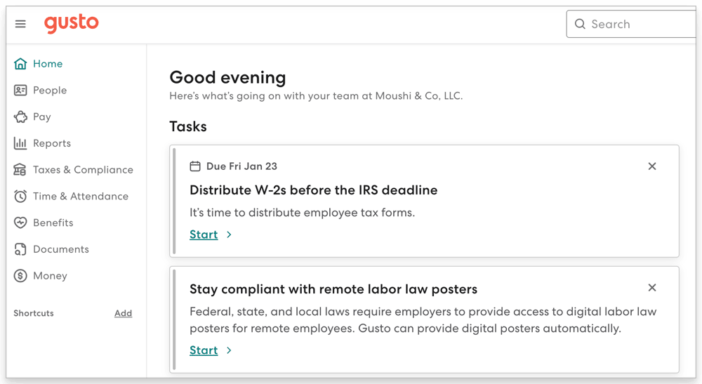Start the remote labor law posters task
The image size is (702, 384).
pos(204,350)
